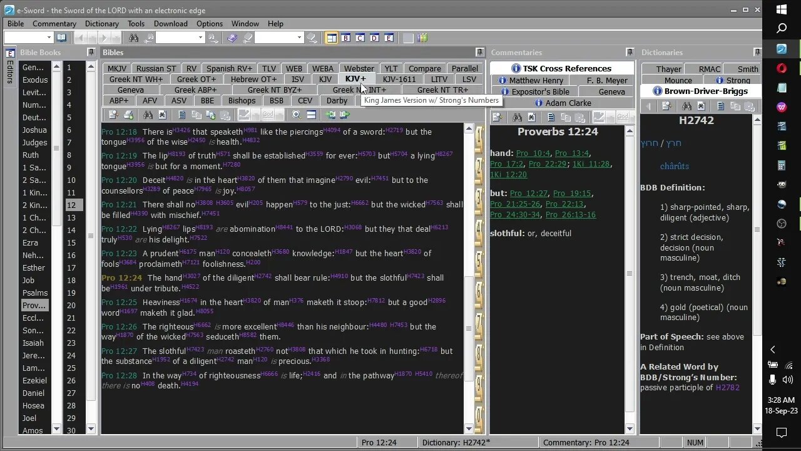This screenshot has width=801, height=451.
Task: Click the highlighted window layout icon in top toolbar
Action: pos(332,38)
